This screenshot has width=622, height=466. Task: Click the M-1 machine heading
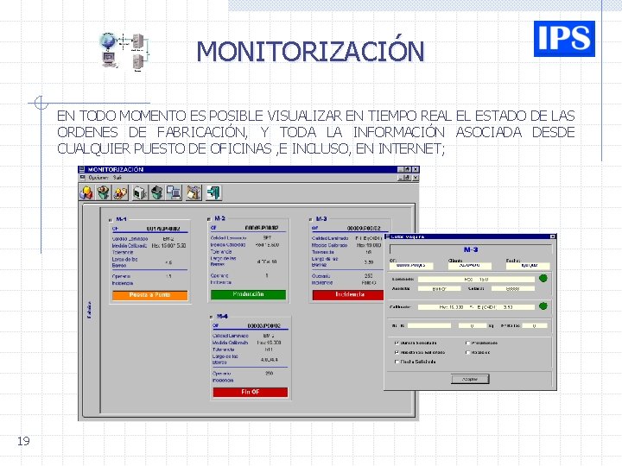[x=121, y=219]
